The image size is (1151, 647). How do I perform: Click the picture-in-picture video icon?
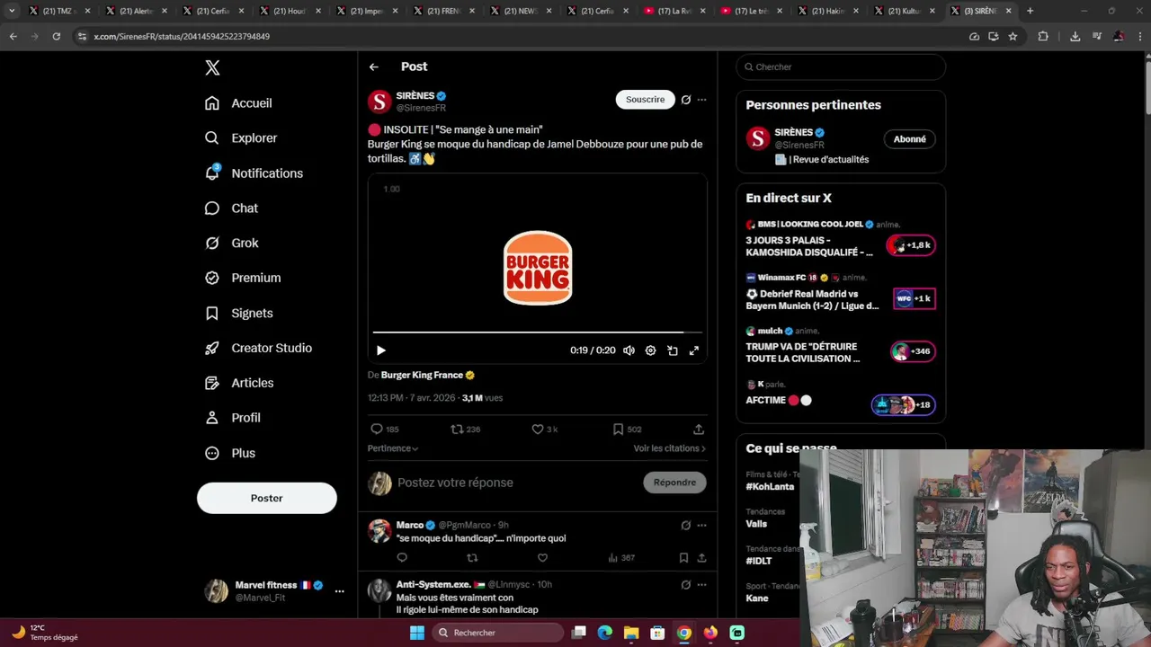point(672,350)
